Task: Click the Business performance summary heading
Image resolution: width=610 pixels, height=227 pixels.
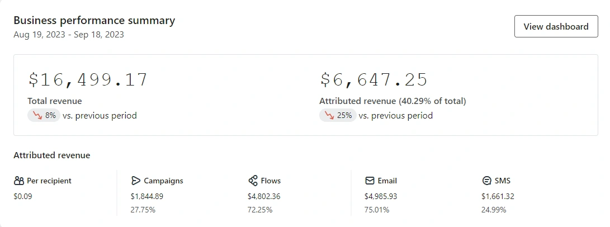Action: click(94, 20)
